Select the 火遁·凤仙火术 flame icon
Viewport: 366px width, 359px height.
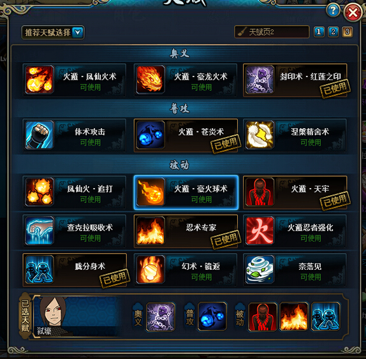(x=40, y=80)
